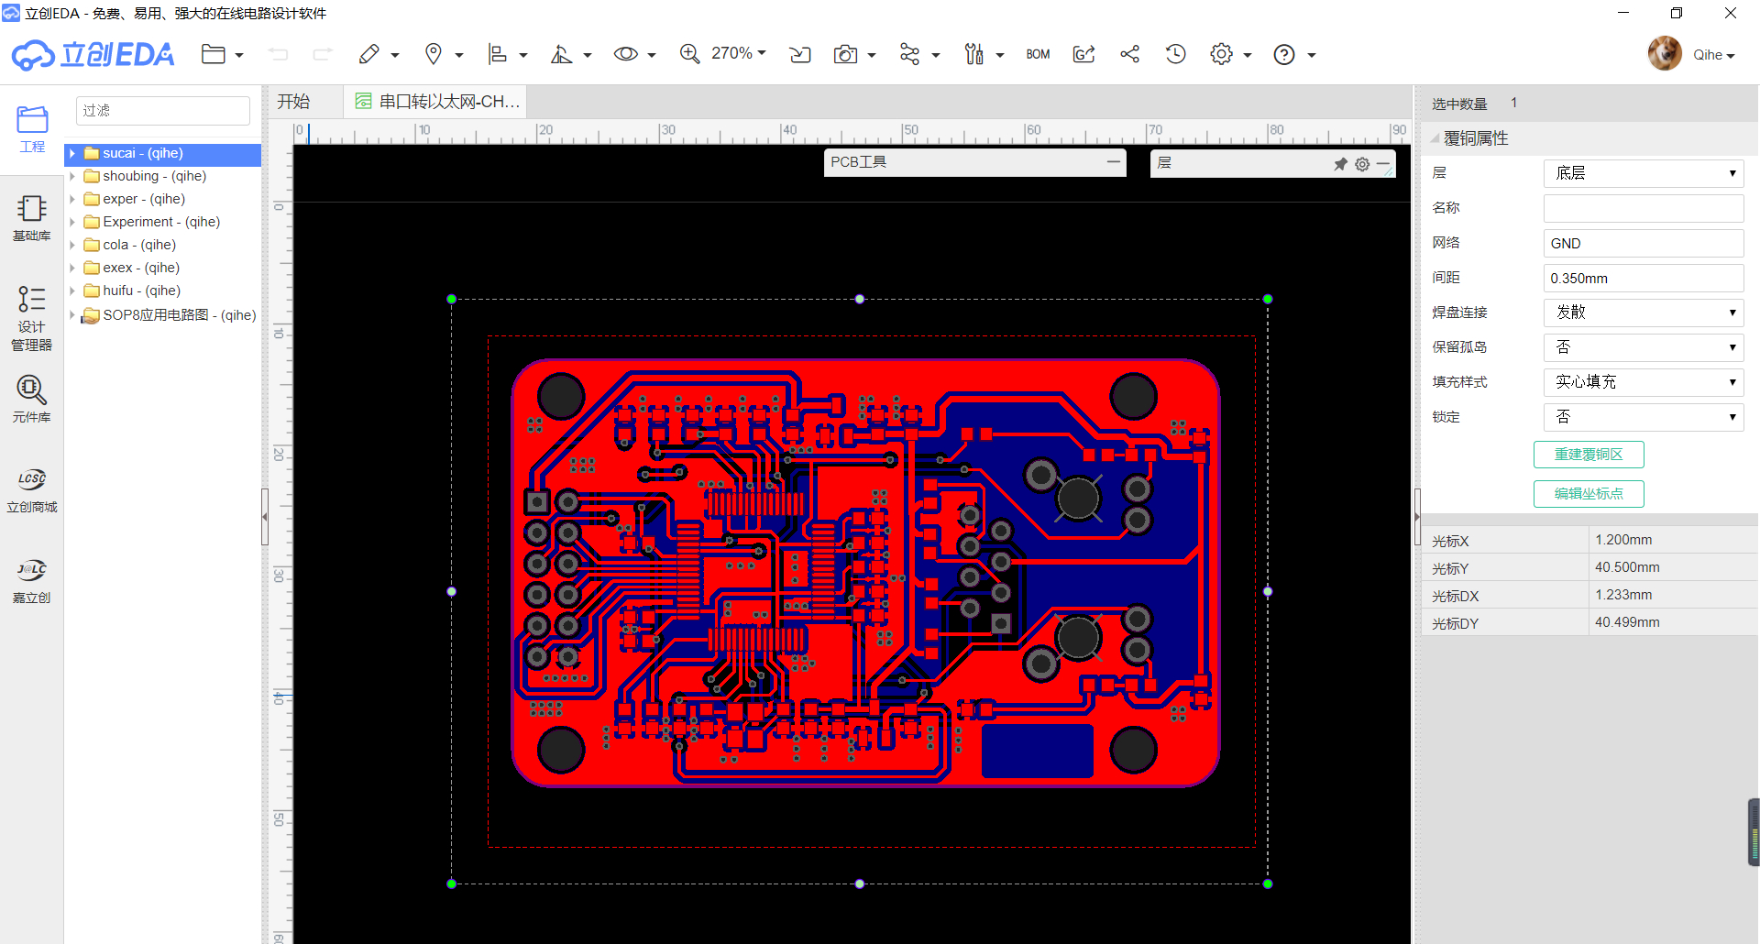Expand the shoubing project folder
The height and width of the screenshot is (944, 1760).
(71, 176)
